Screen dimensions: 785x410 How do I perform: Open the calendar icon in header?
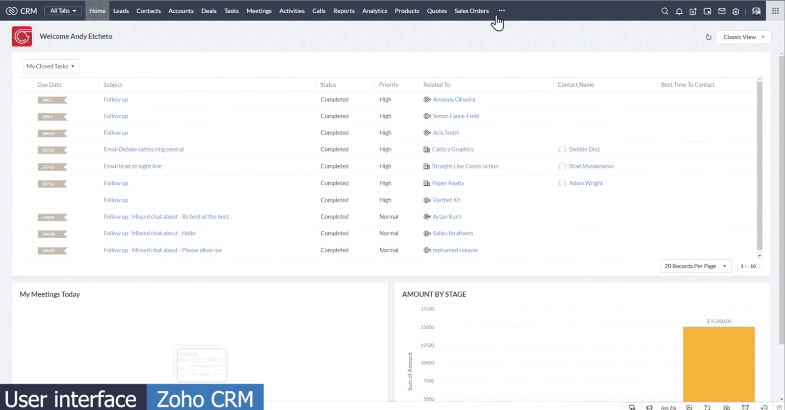tap(707, 11)
